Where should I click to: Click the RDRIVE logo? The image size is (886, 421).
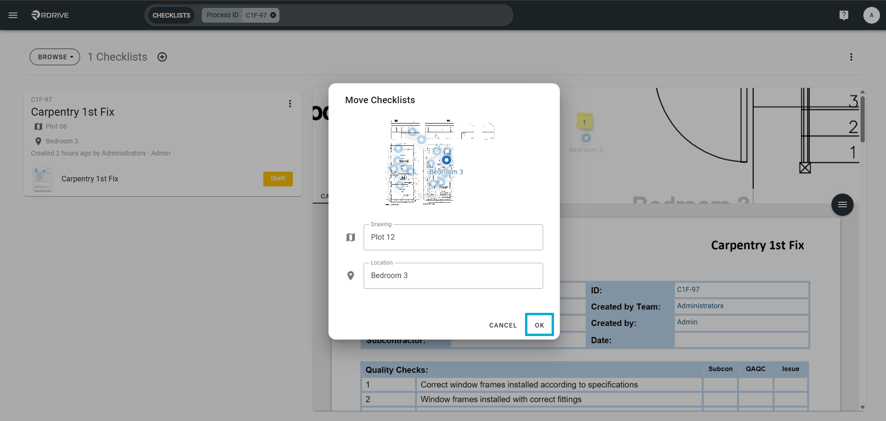click(50, 15)
